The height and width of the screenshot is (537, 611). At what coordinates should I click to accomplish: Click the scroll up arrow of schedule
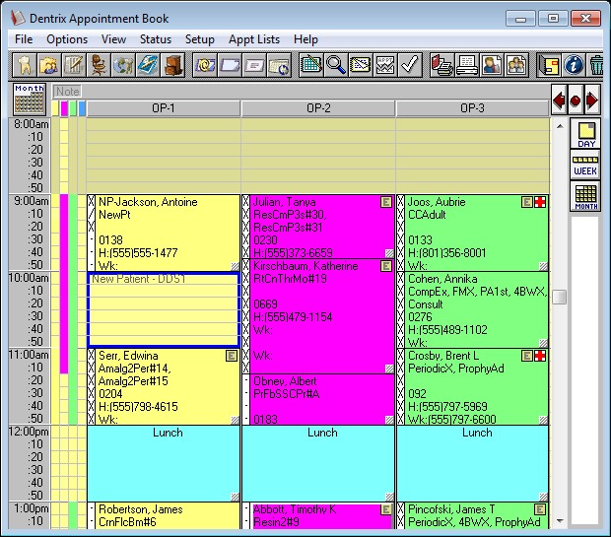tap(560, 126)
